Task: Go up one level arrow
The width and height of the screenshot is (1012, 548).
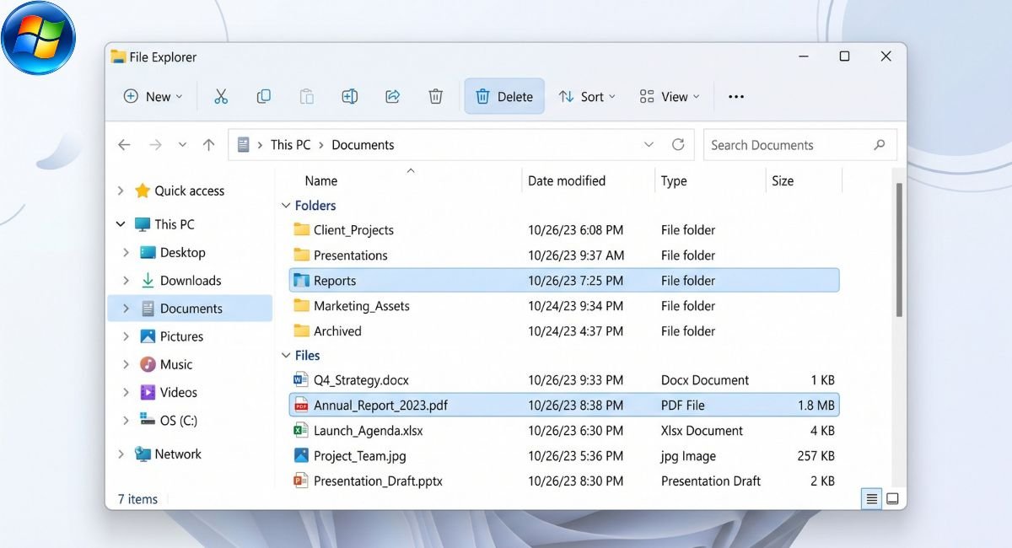Action: 209,145
